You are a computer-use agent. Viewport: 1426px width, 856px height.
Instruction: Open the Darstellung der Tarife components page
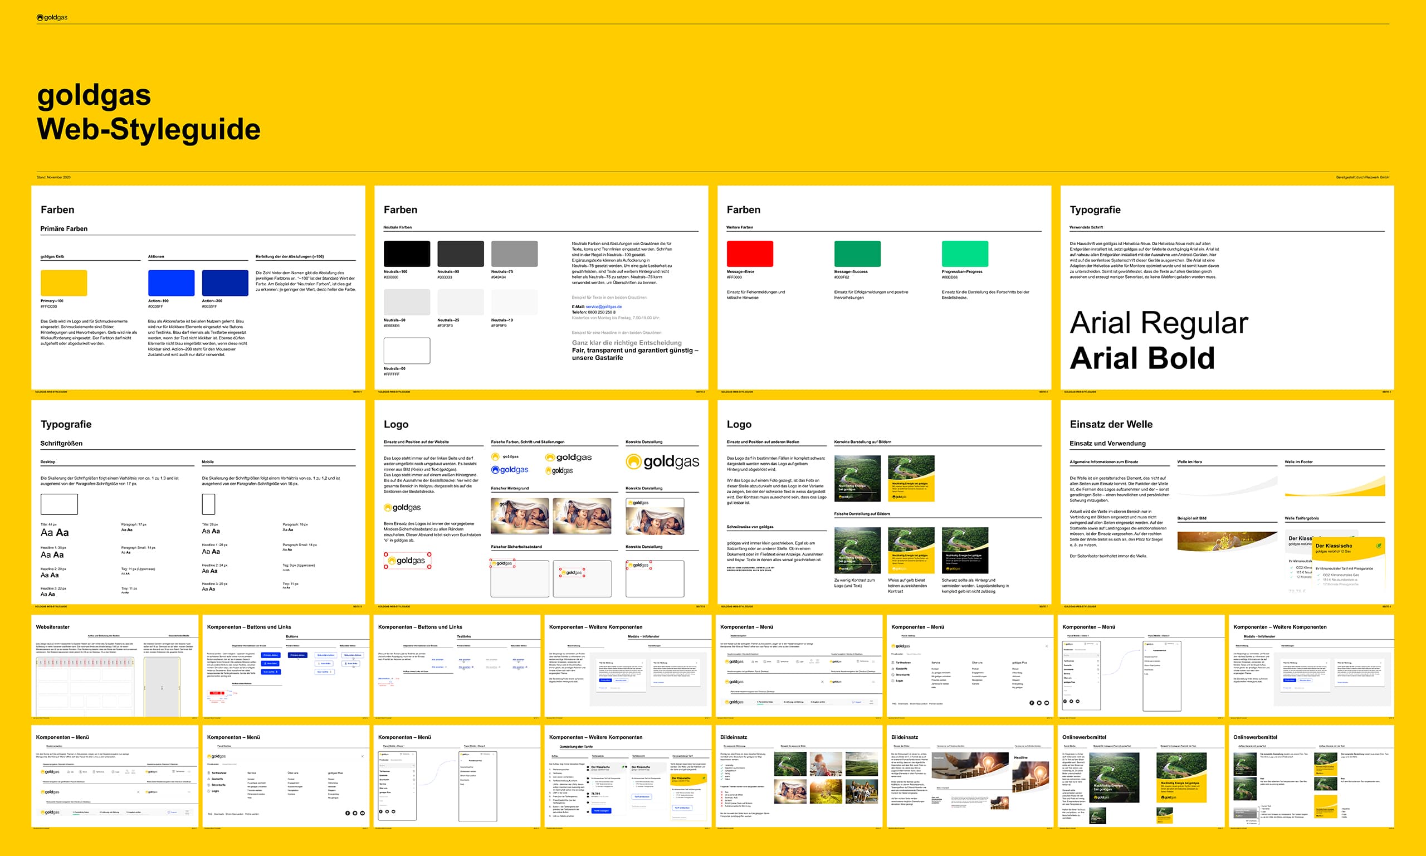pyautogui.click(x=628, y=777)
